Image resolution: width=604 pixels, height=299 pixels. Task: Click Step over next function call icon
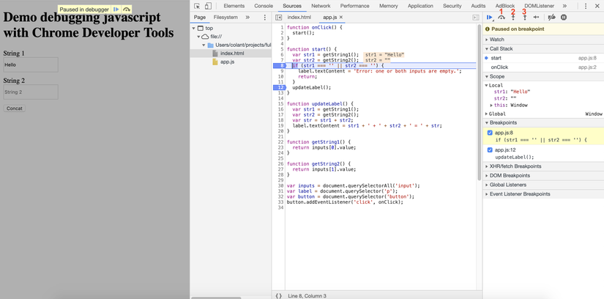[502, 17]
